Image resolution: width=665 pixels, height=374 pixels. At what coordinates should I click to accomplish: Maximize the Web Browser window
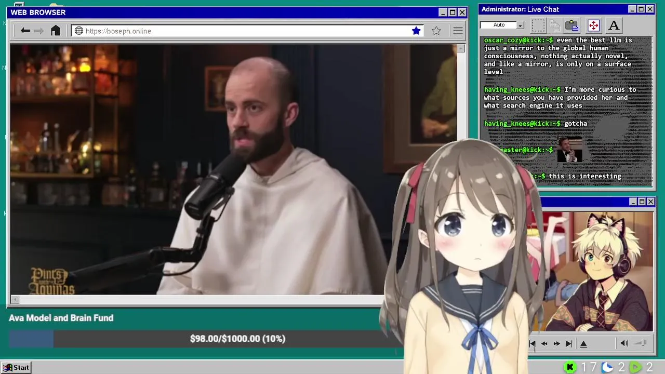click(453, 12)
